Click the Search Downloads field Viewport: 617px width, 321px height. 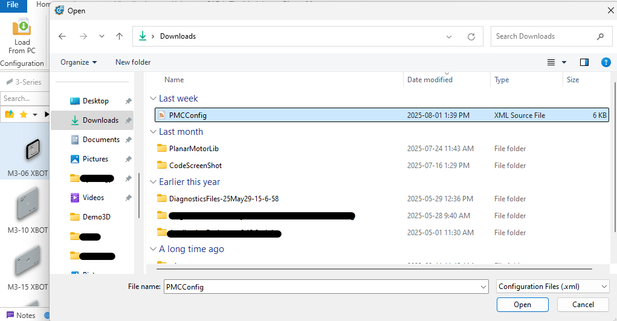click(544, 36)
